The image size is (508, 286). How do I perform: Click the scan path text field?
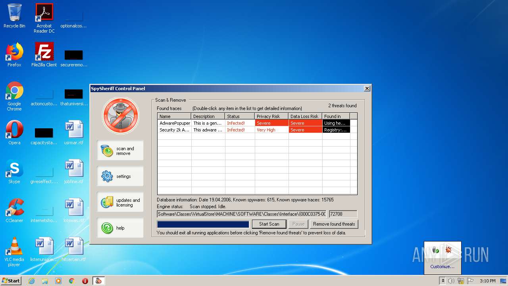(x=242, y=214)
